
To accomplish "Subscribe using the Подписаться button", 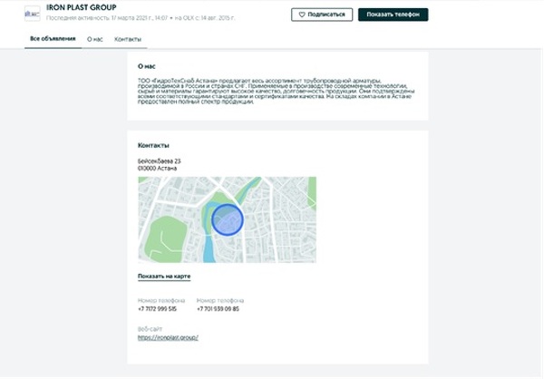I will pyautogui.click(x=322, y=15).
